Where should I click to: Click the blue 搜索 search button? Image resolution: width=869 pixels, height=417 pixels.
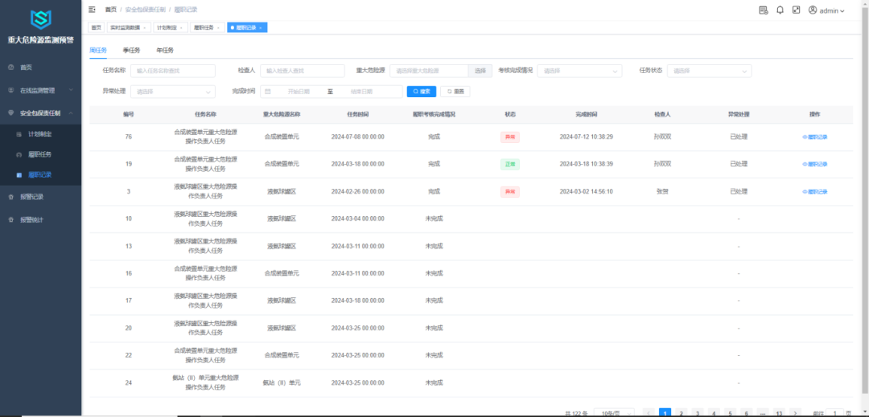pos(422,92)
